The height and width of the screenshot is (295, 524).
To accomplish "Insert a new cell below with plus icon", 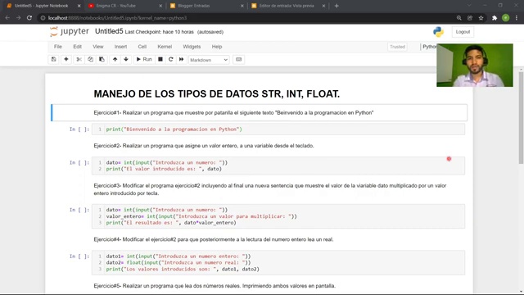I will (x=66, y=60).
